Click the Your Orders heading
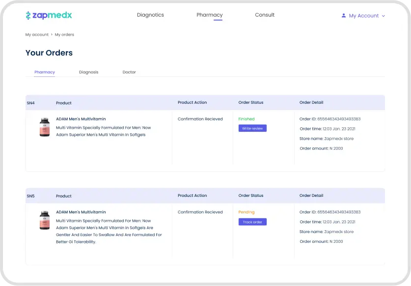The image size is (411, 286). [49, 53]
